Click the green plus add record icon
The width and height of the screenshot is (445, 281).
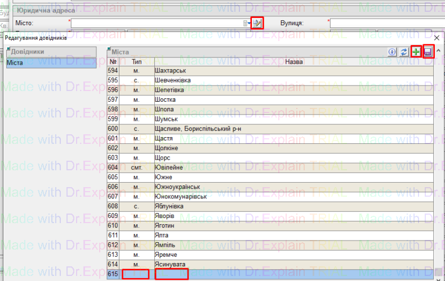tap(416, 52)
